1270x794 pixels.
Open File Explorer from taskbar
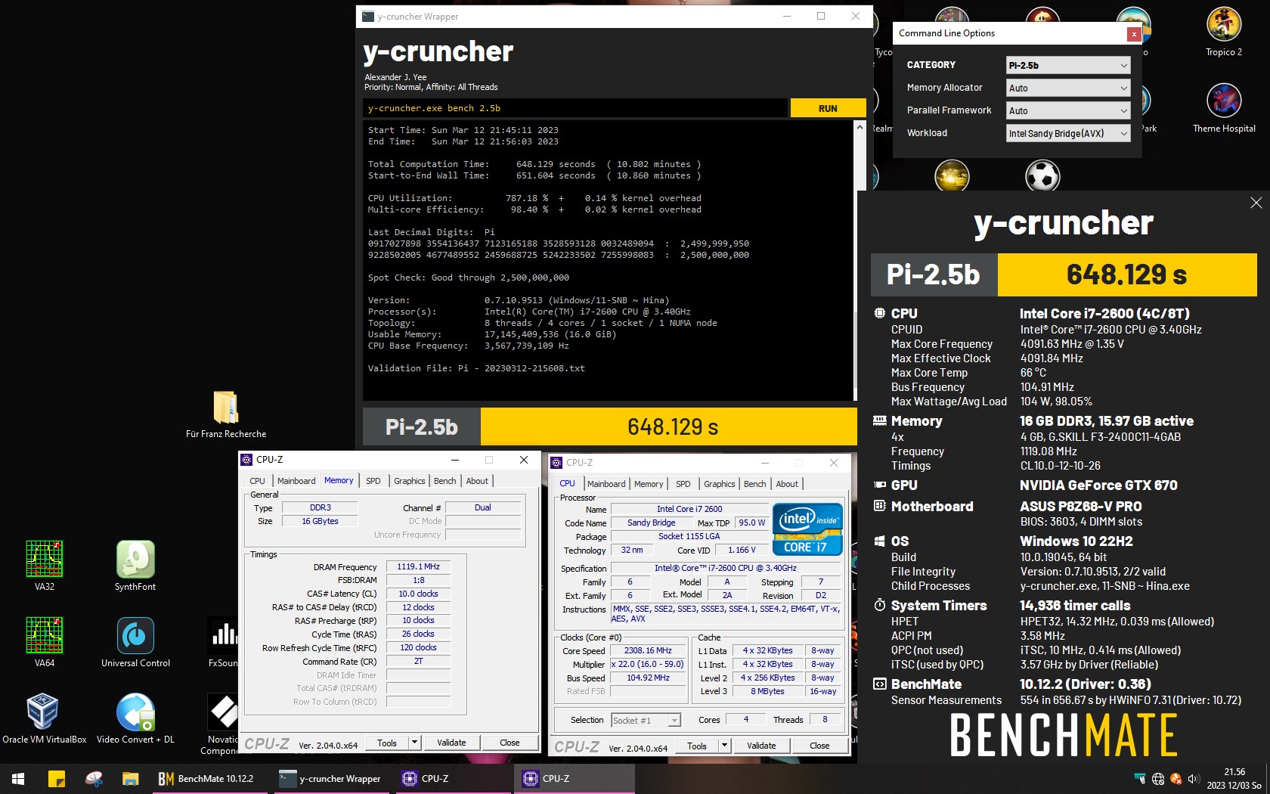point(131,778)
